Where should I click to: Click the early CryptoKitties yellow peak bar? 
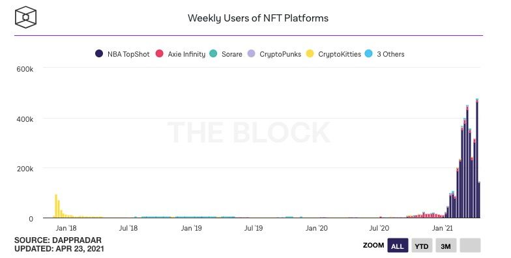(56, 206)
